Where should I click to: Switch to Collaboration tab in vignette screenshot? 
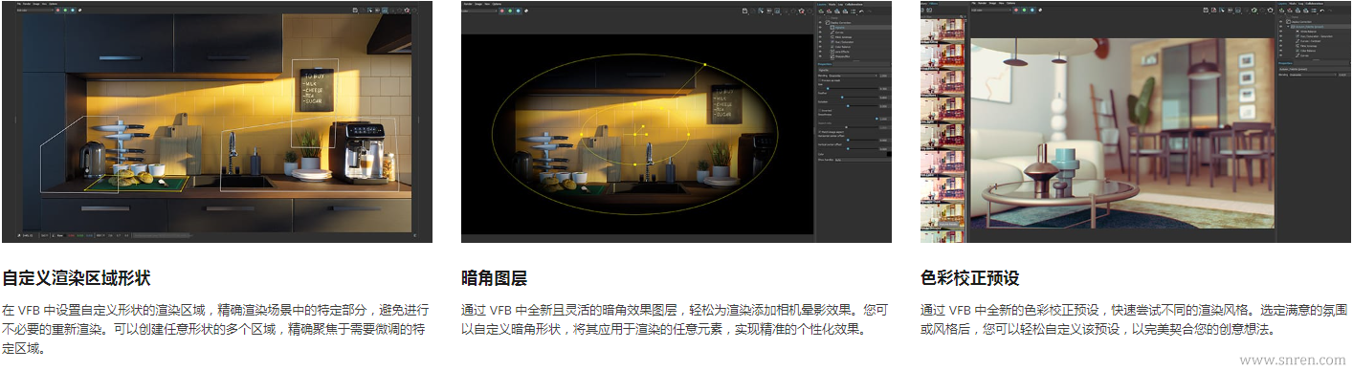[x=854, y=5]
